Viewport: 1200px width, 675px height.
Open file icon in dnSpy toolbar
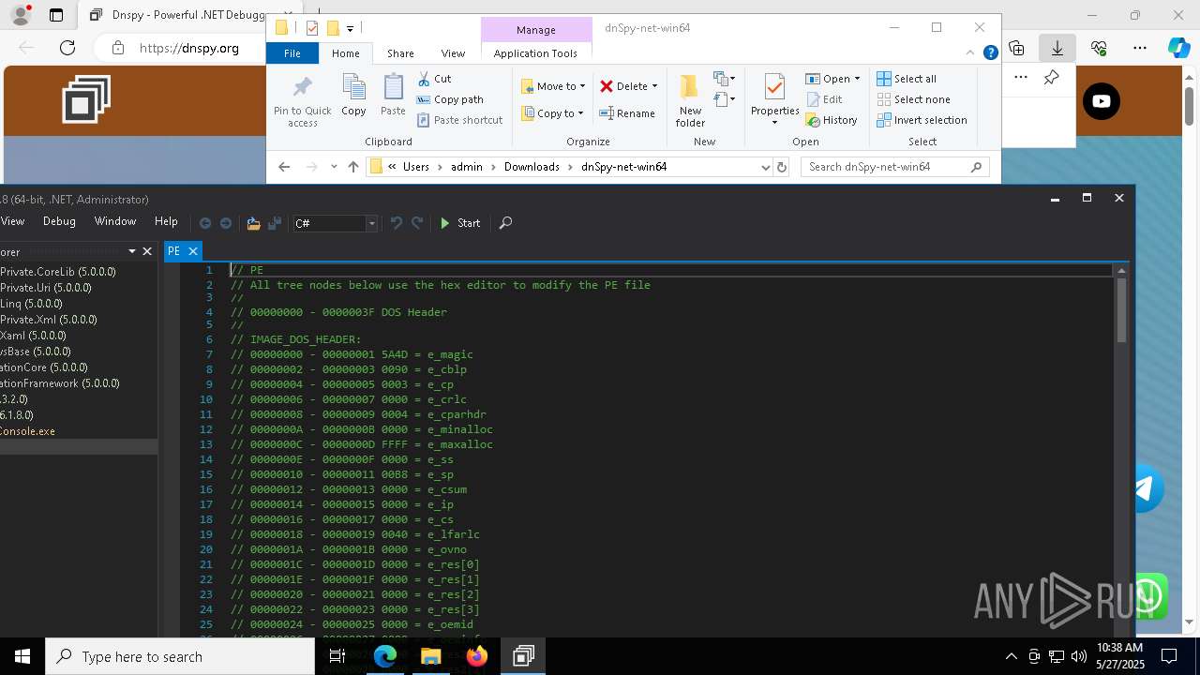tap(253, 223)
